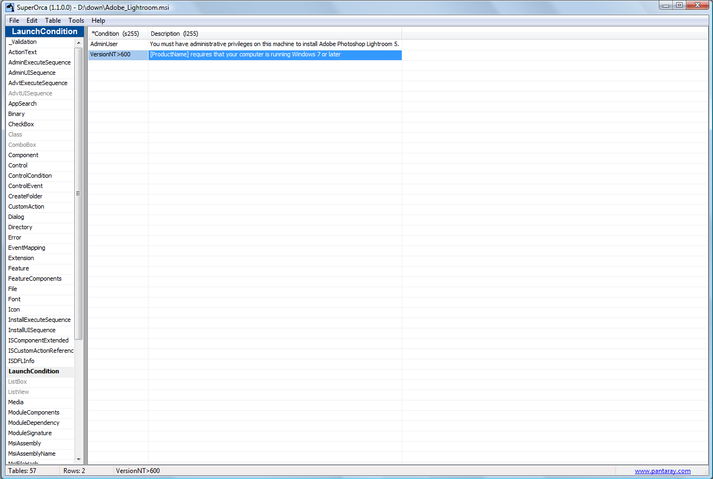Click the Tables: 57 status bar entry
Image resolution: width=713 pixels, height=479 pixels.
tap(22, 471)
